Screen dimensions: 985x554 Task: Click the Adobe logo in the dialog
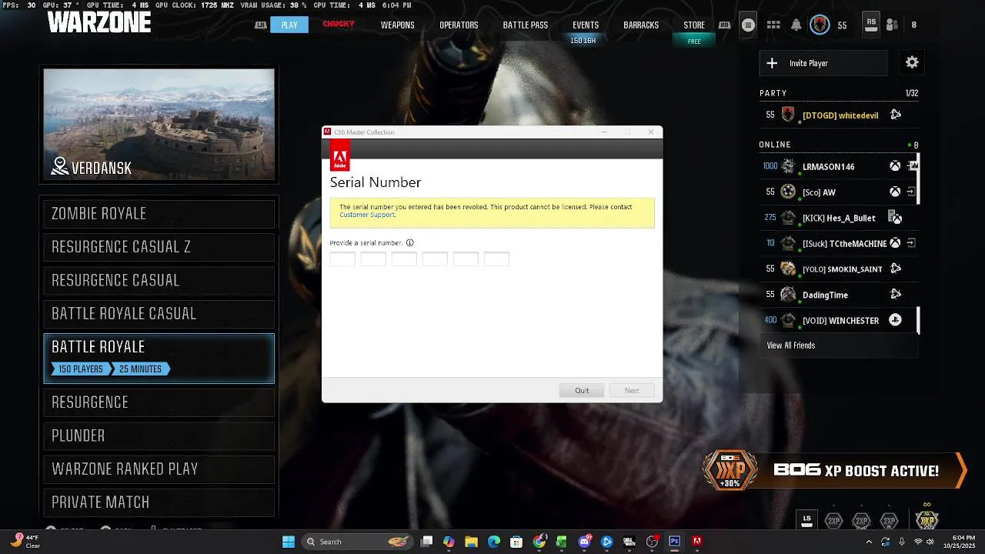point(339,156)
